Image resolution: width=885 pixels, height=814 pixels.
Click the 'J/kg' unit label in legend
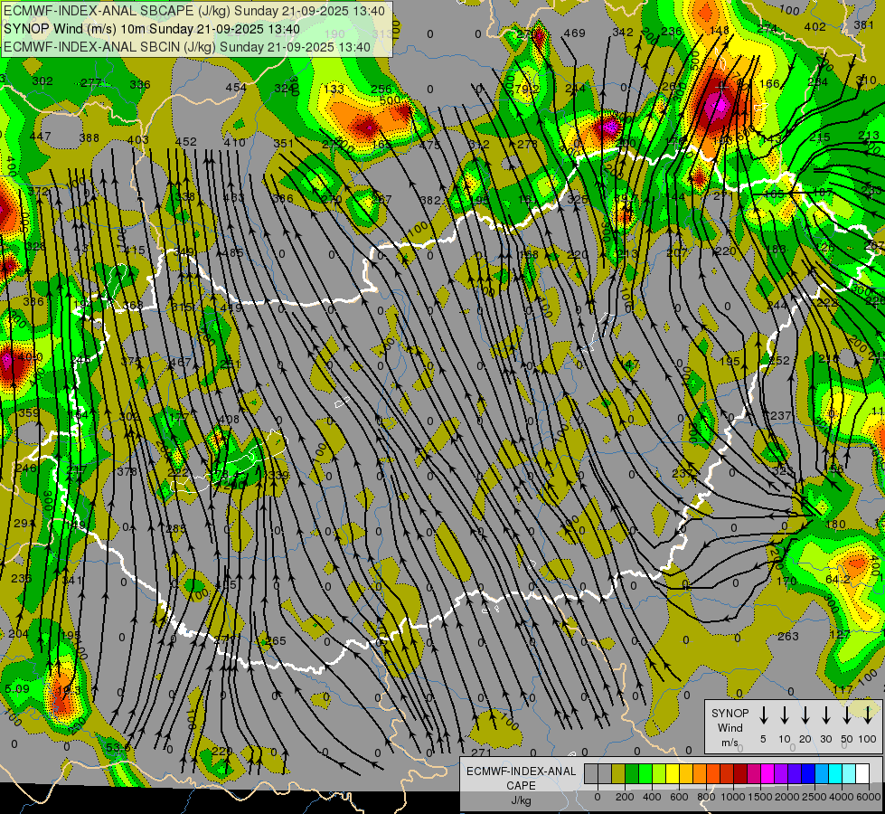[521, 800]
